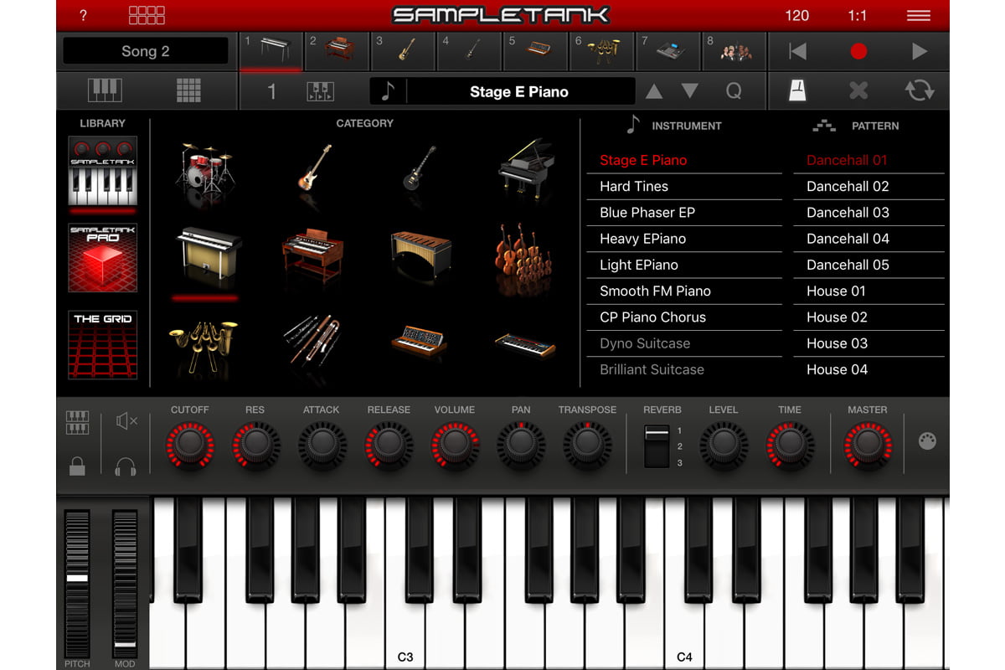The width and height of the screenshot is (1005, 670).
Task: Open the pattern player icon next to part number
Action: click(320, 91)
